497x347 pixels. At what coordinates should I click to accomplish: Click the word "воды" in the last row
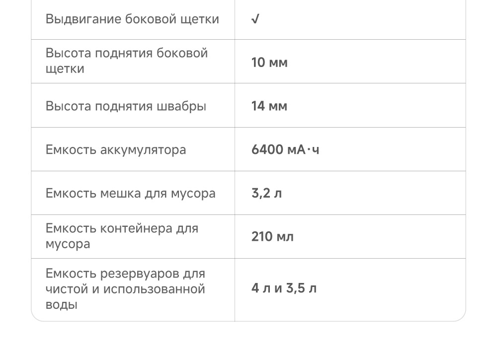coord(61,305)
